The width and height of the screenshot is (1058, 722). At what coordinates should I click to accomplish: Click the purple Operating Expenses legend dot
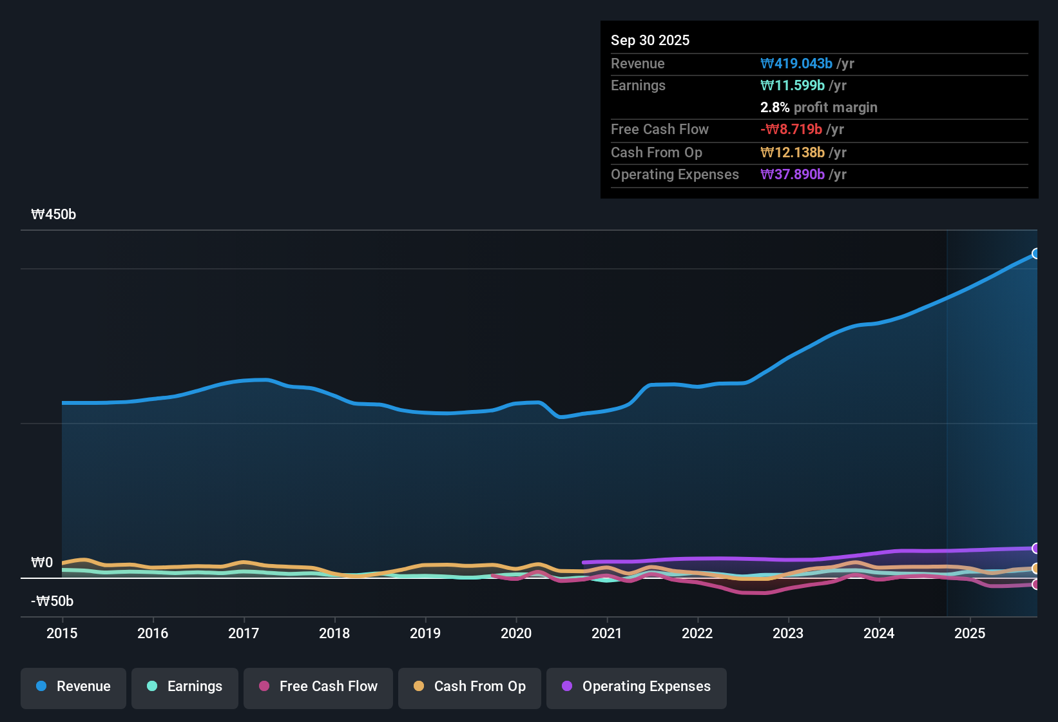(566, 687)
